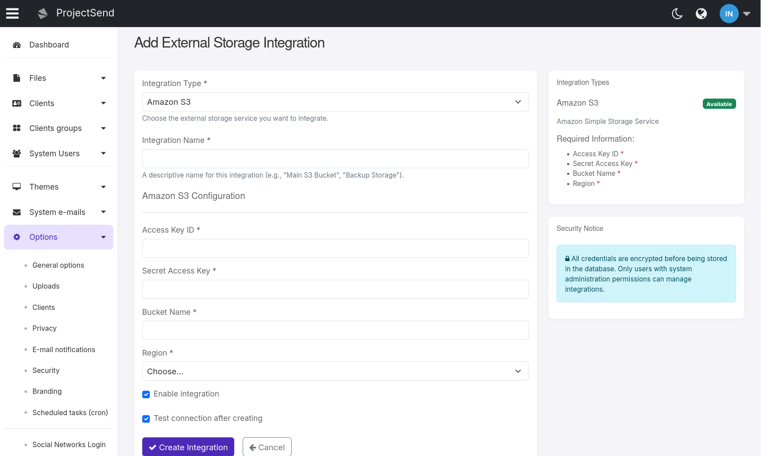
Task: Open the hamburger navigation menu
Action: 12,13
